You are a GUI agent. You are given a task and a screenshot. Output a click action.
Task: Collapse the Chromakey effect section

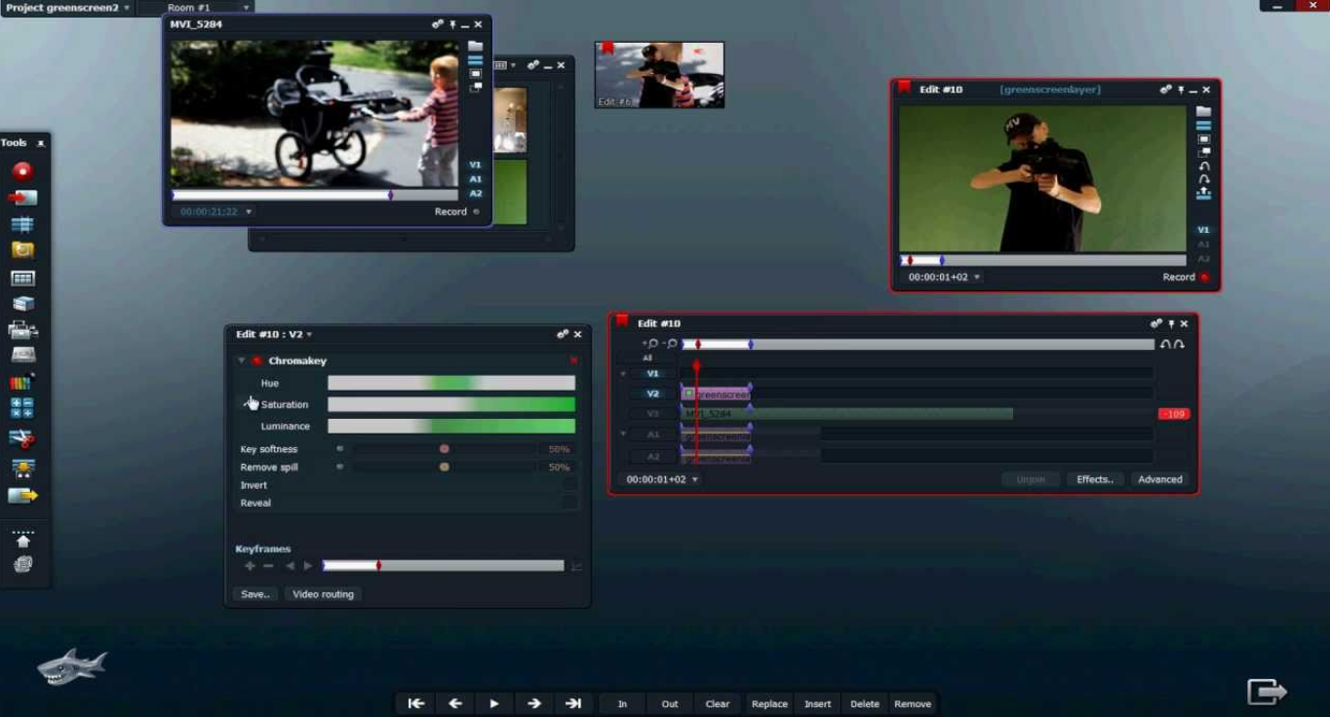coord(242,360)
